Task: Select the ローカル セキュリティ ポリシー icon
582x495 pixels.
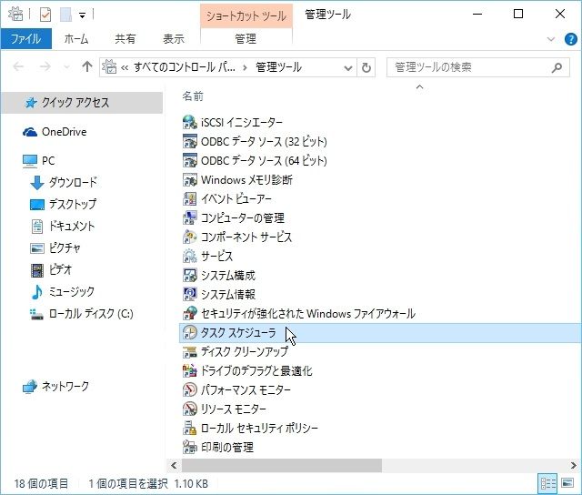Action: point(190,429)
